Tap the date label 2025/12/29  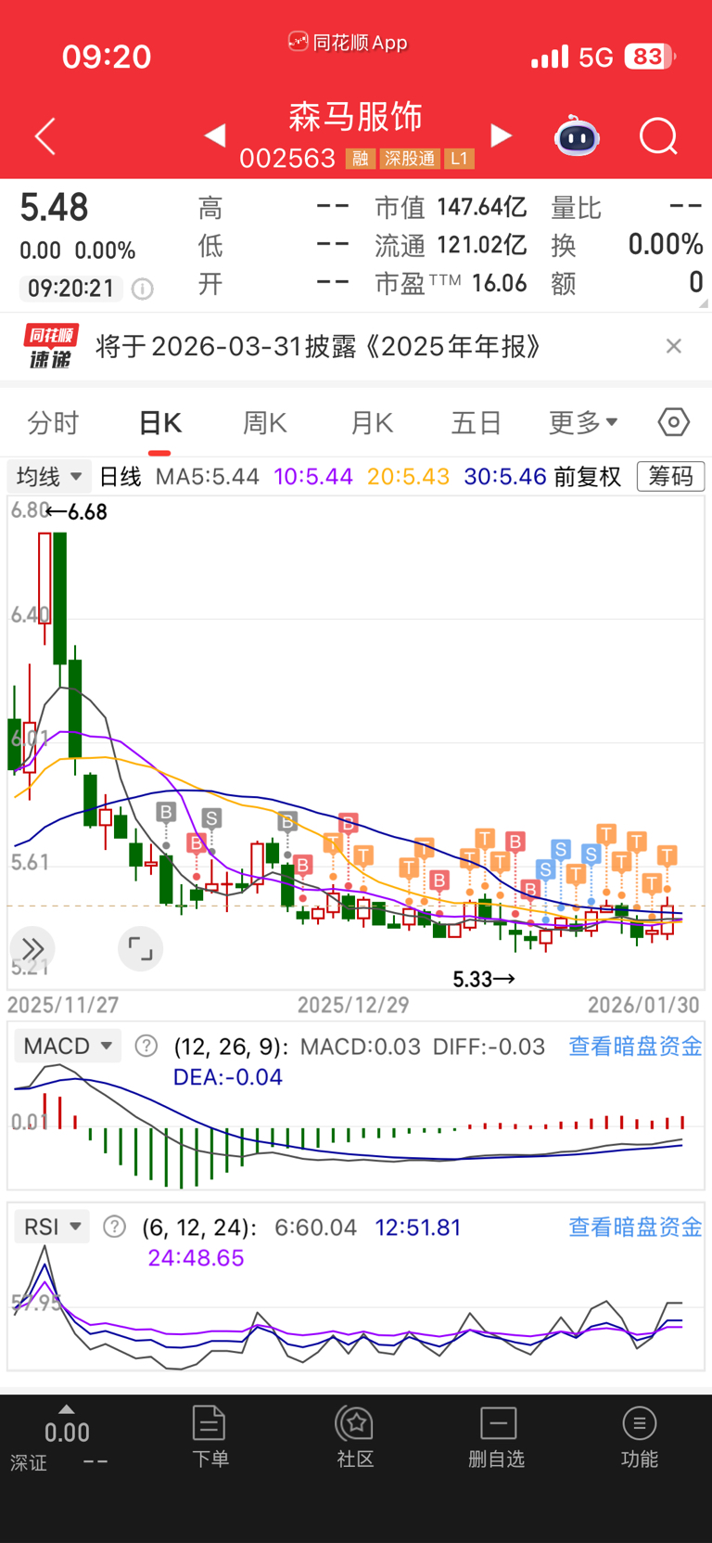pyautogui.click(x=353, y=1005)
